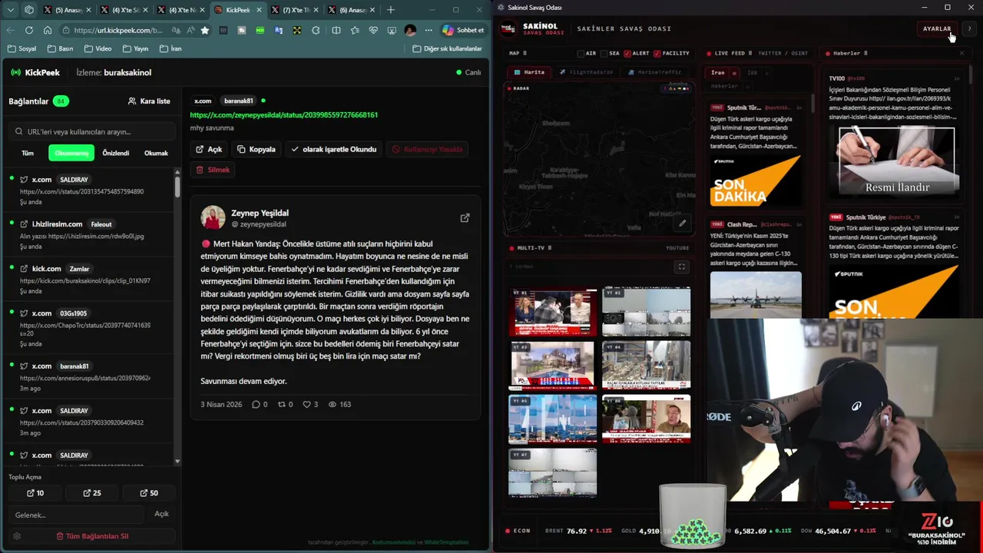
Task: Switch to FlightRadar24 map tab
Action: (x=586, y=72)
